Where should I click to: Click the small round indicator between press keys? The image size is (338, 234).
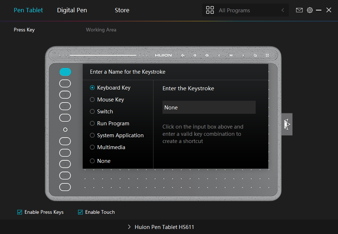click(65, 130)
